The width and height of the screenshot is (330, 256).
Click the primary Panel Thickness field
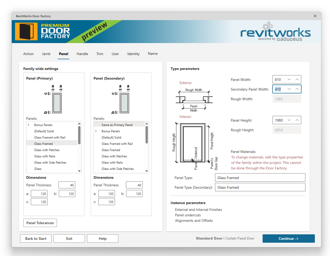[x=67, y=185]
